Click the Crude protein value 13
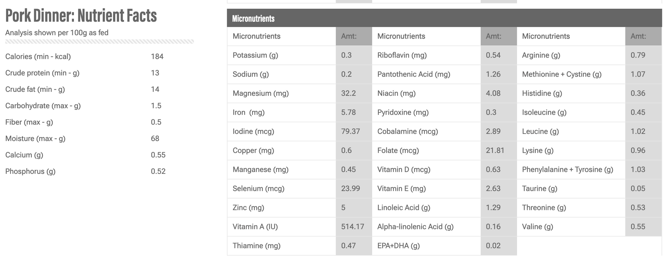The width and height of the screenshot is (669, 263). (155, 73)
